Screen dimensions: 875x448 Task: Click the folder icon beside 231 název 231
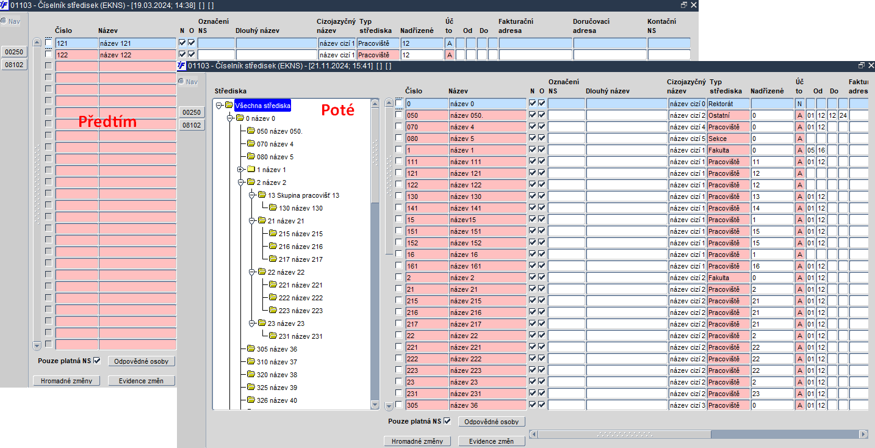click(x=273, y=336)
